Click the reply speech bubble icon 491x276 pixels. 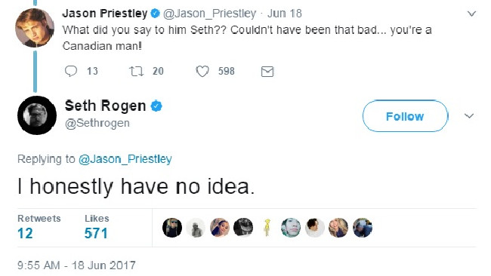click(71, 72)
